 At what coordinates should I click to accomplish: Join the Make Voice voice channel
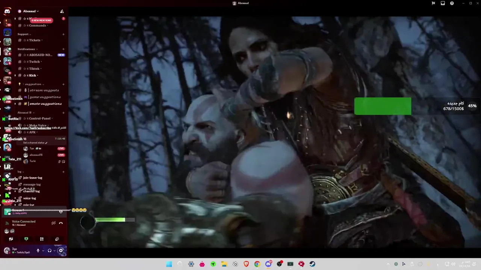click(x=41, y=125)
